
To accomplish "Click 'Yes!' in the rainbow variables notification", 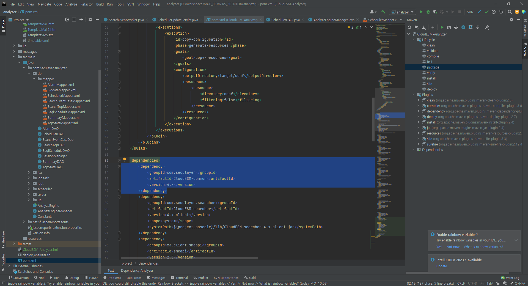I will point(439,247).
